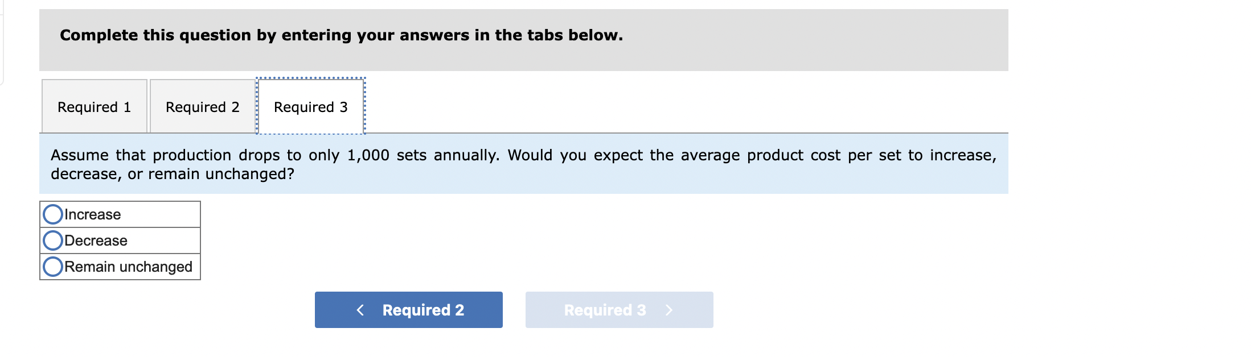This screenshot has width=1251, height=357.
Task: Click the greyed-out Required 3 next button
Action: point(620,310)
